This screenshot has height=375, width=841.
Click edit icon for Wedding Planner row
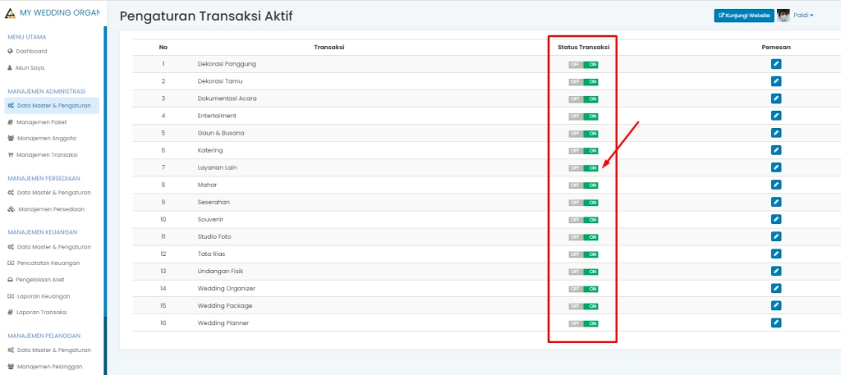776,322
